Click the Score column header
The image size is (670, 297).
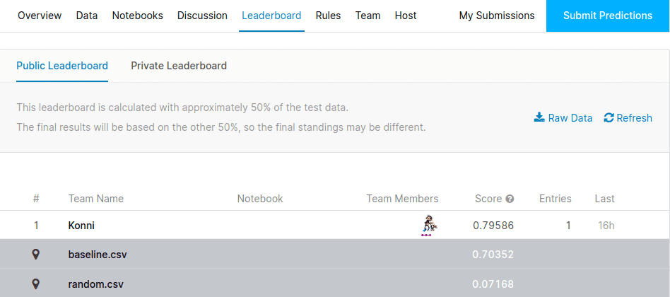pos(488,199)
